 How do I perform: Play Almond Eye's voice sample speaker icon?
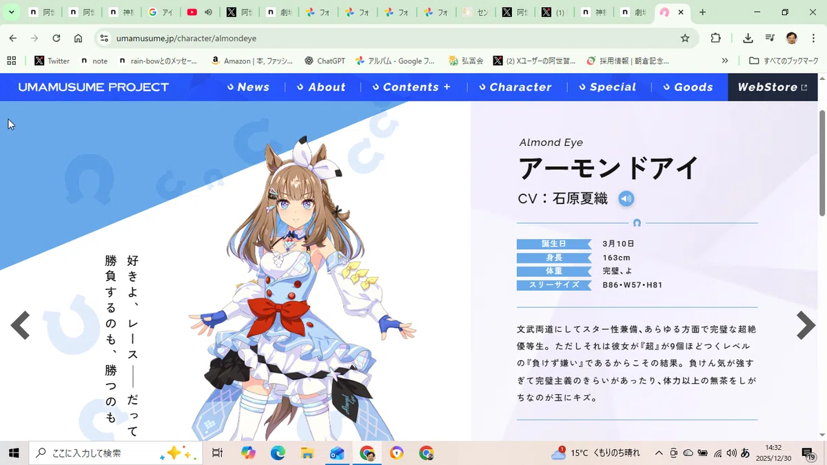point(626,199)
